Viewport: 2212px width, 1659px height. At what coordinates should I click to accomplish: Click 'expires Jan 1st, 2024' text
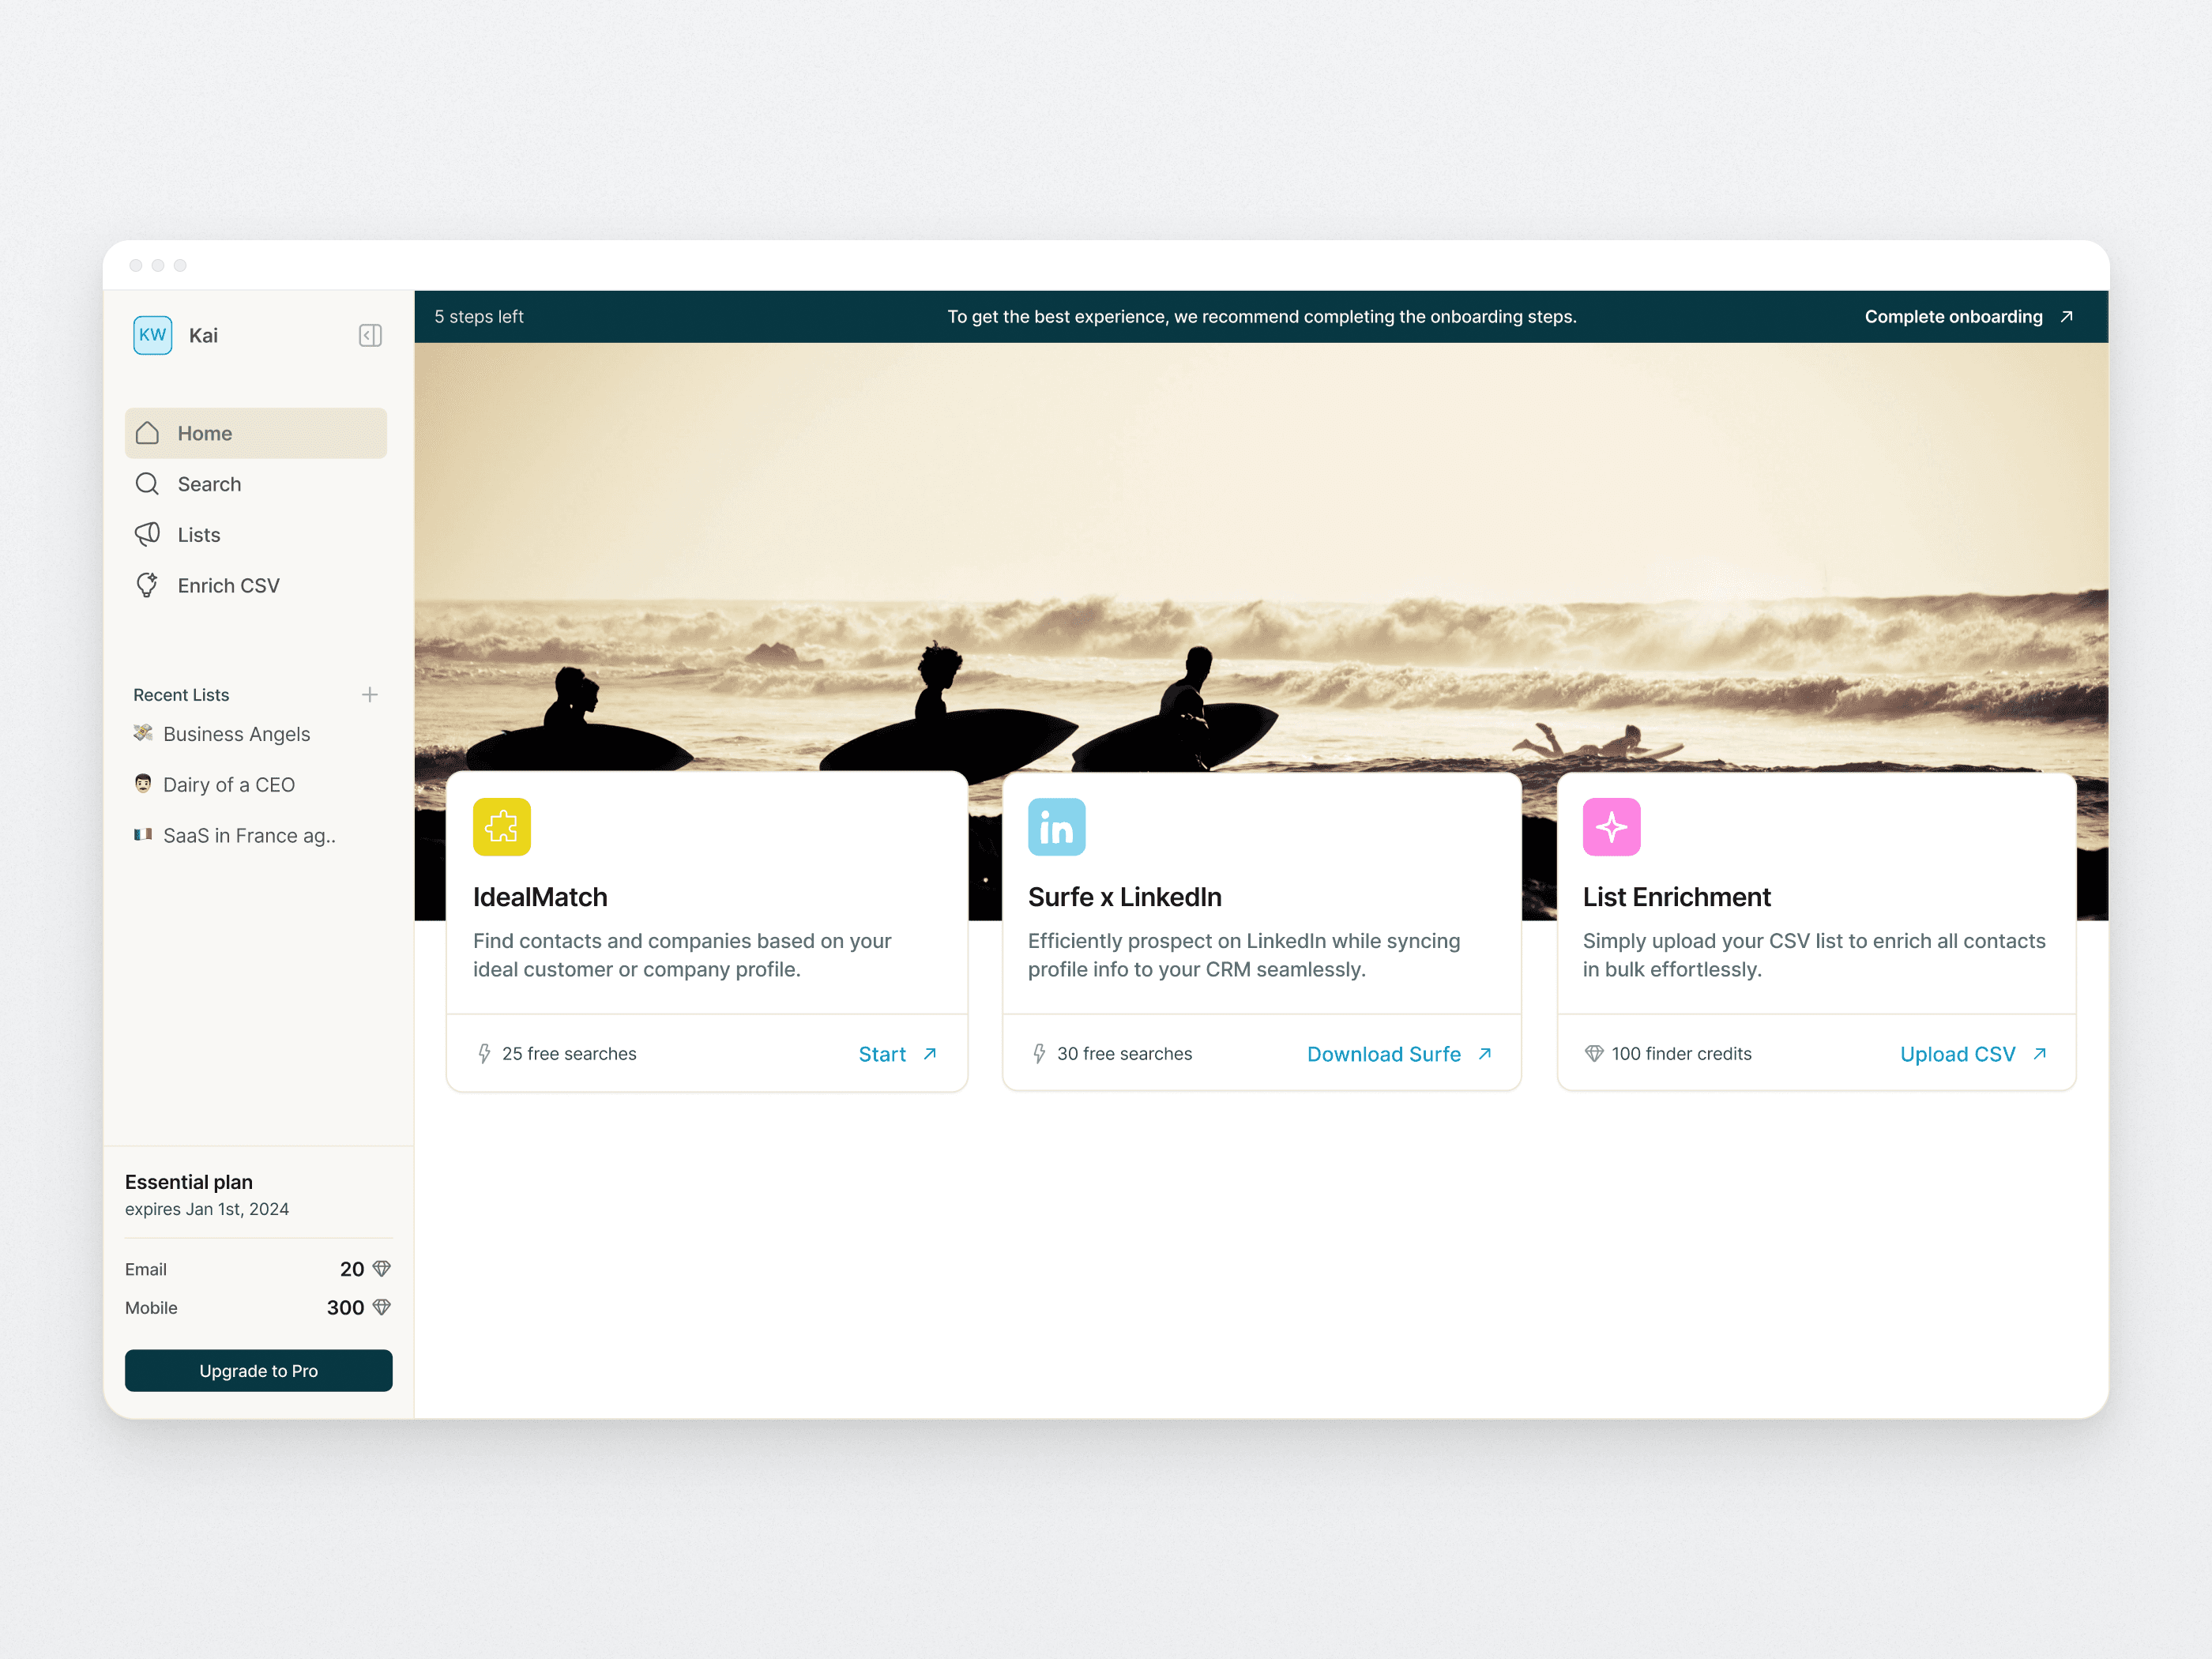pos(207,1209)
